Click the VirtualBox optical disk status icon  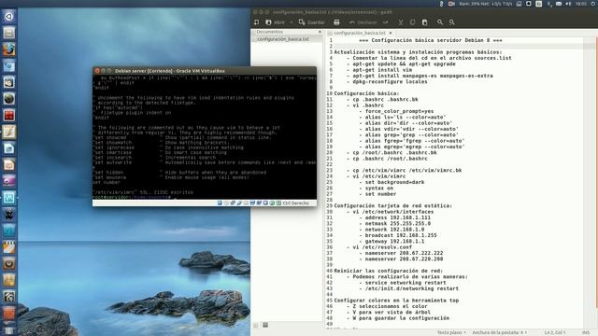coord(226,203)
